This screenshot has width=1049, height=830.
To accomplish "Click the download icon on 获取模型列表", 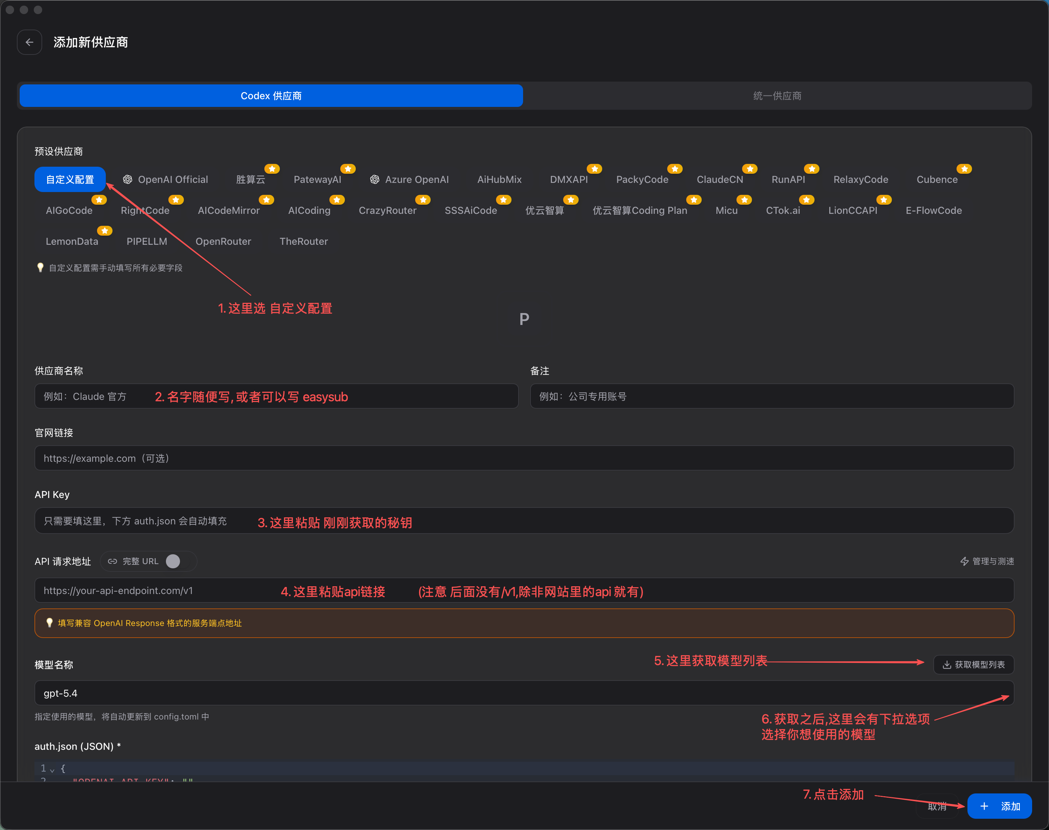I will pyautogui.click(x=947, y=665).
